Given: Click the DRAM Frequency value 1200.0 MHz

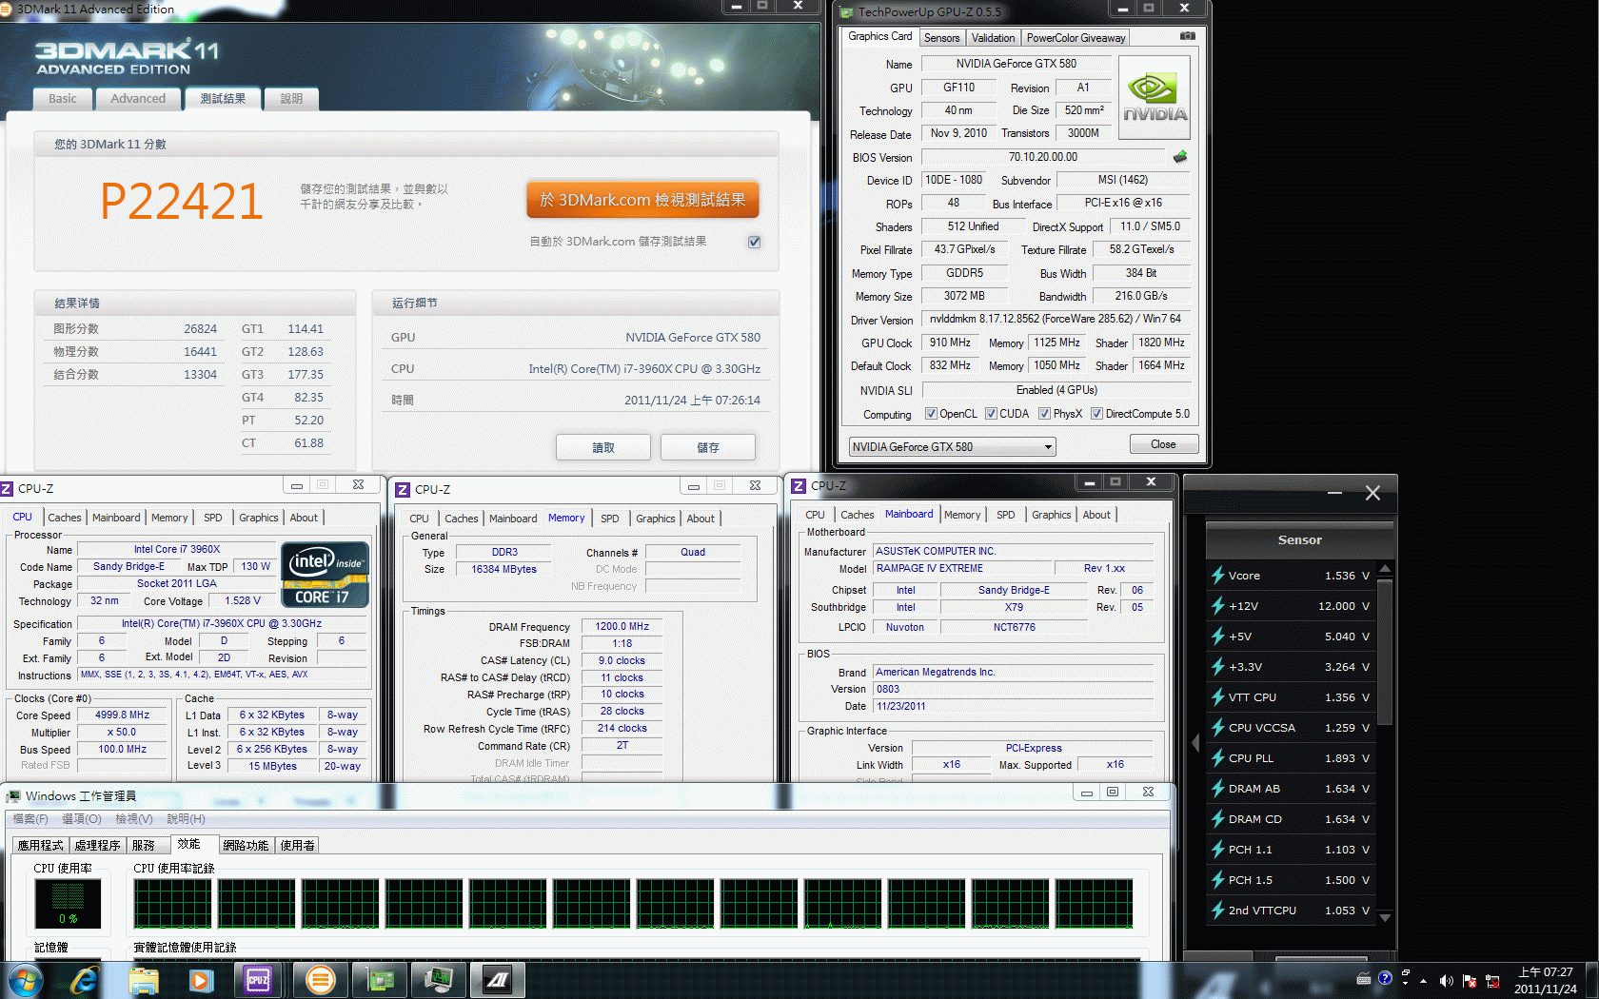Looking at the screenshot, I should pos(622,626).
